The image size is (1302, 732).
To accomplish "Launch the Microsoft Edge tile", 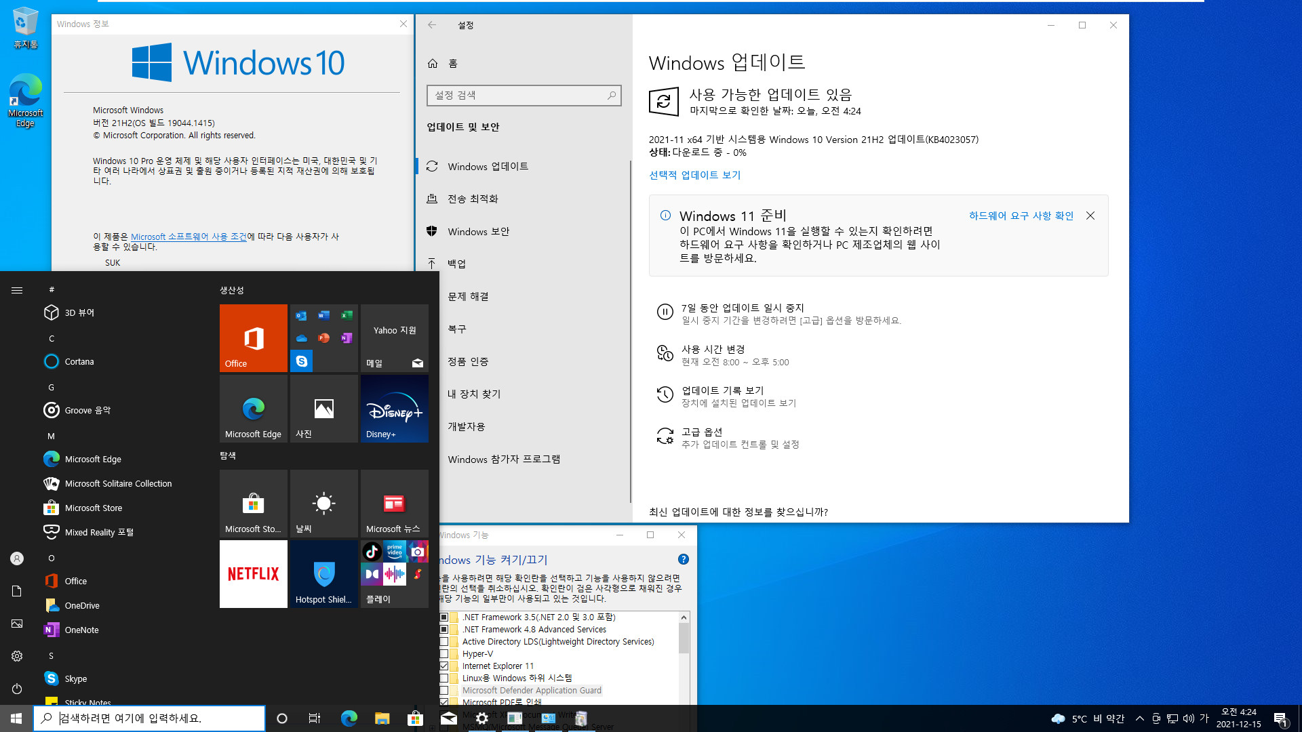I will pos(253,408).
